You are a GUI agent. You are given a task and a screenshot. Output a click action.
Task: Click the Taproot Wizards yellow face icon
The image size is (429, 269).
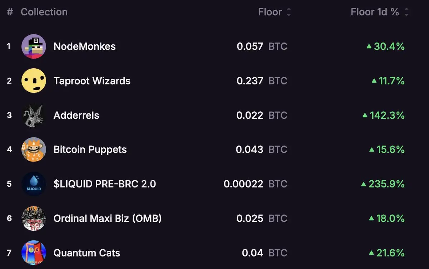pos(34,80)
